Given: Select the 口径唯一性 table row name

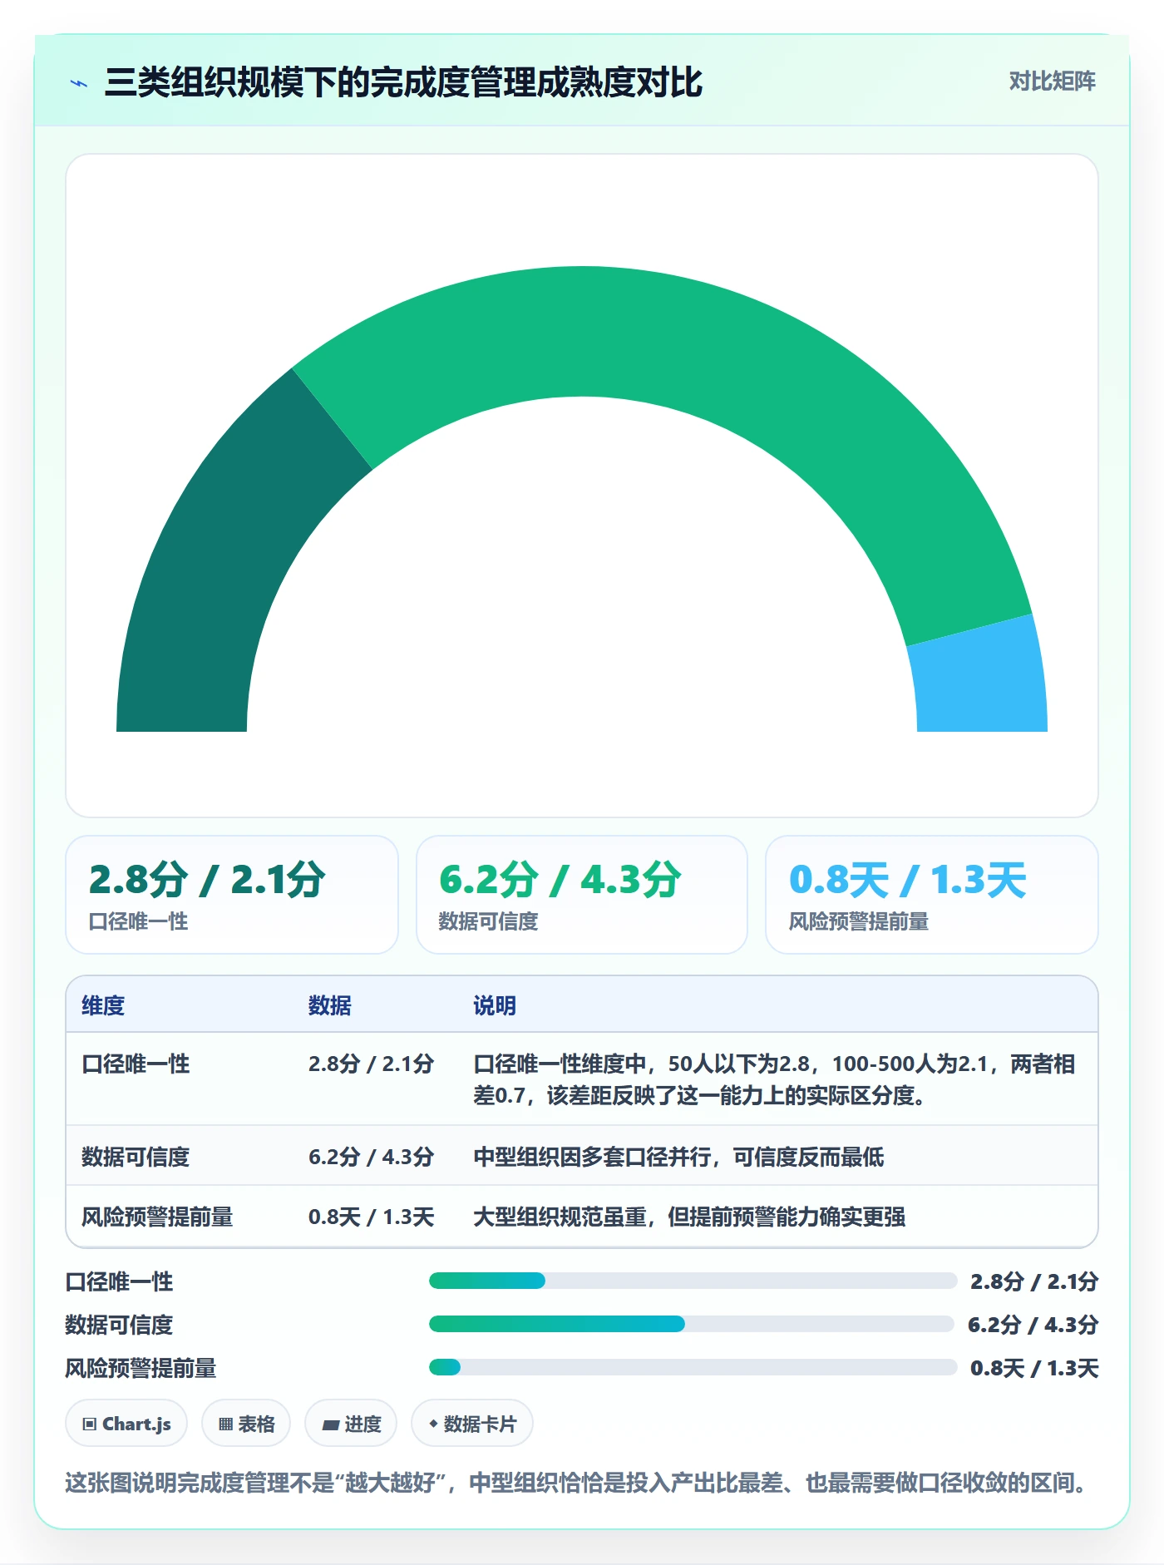Looking at the screenshot, I should coord(136,1064).
